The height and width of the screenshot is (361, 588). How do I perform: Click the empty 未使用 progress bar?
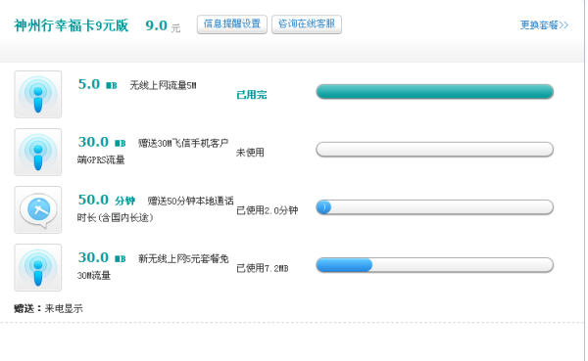pos(434,150)
